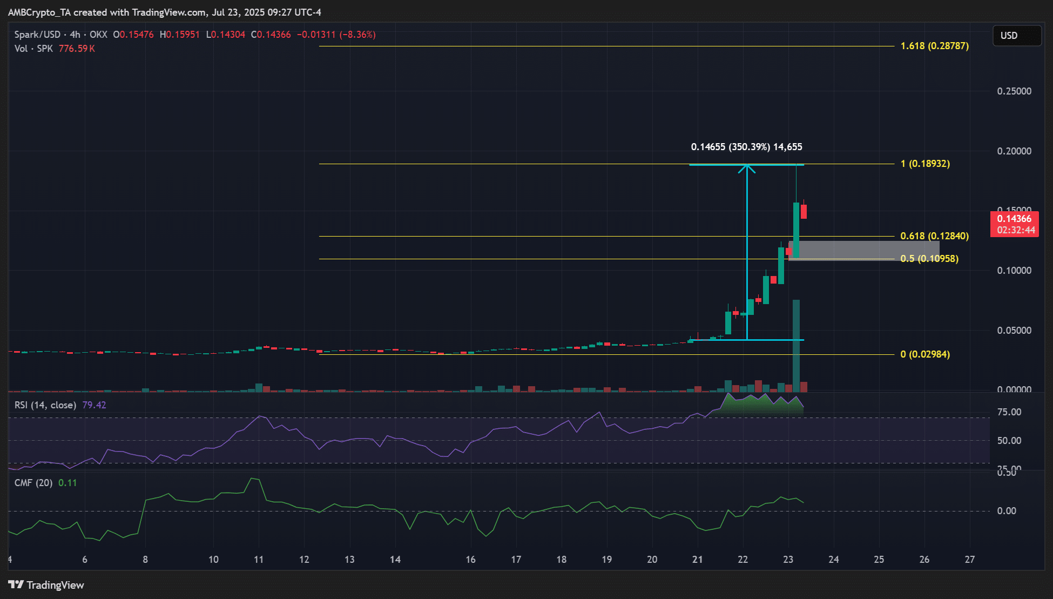Click the latest red candle on July 23
This screenshot has width=1053, height=599.
pyautogui.click(x=804, y=211)
